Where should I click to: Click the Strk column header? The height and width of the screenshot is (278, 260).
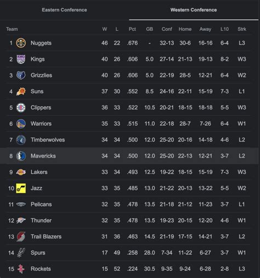click(242, 29)
